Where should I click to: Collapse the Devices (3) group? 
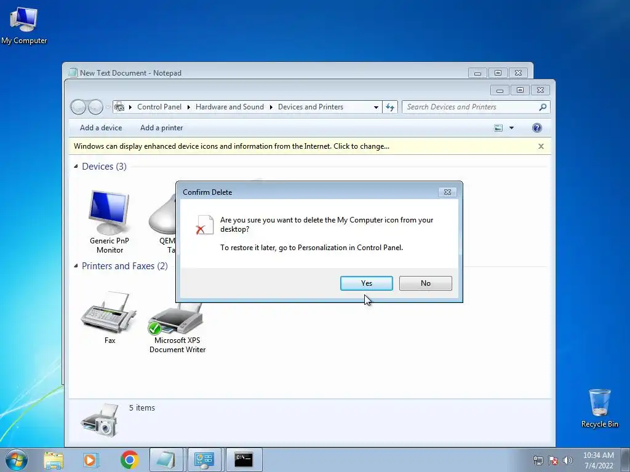click(76, 166)
